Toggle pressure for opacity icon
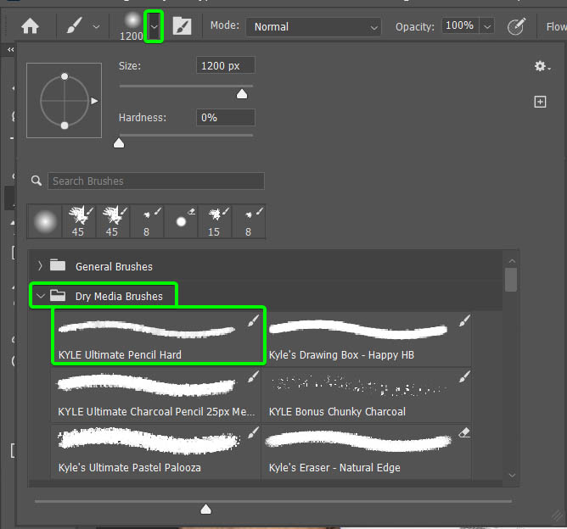 coord(516,26)
